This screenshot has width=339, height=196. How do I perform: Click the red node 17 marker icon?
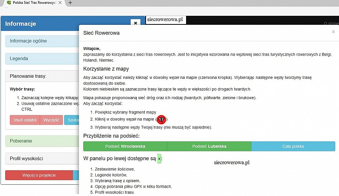tap(161, 119)
